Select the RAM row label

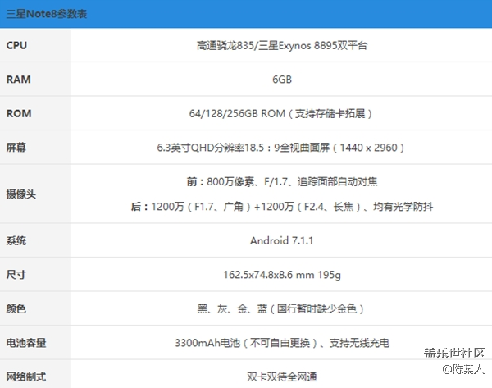coord(19,80)
